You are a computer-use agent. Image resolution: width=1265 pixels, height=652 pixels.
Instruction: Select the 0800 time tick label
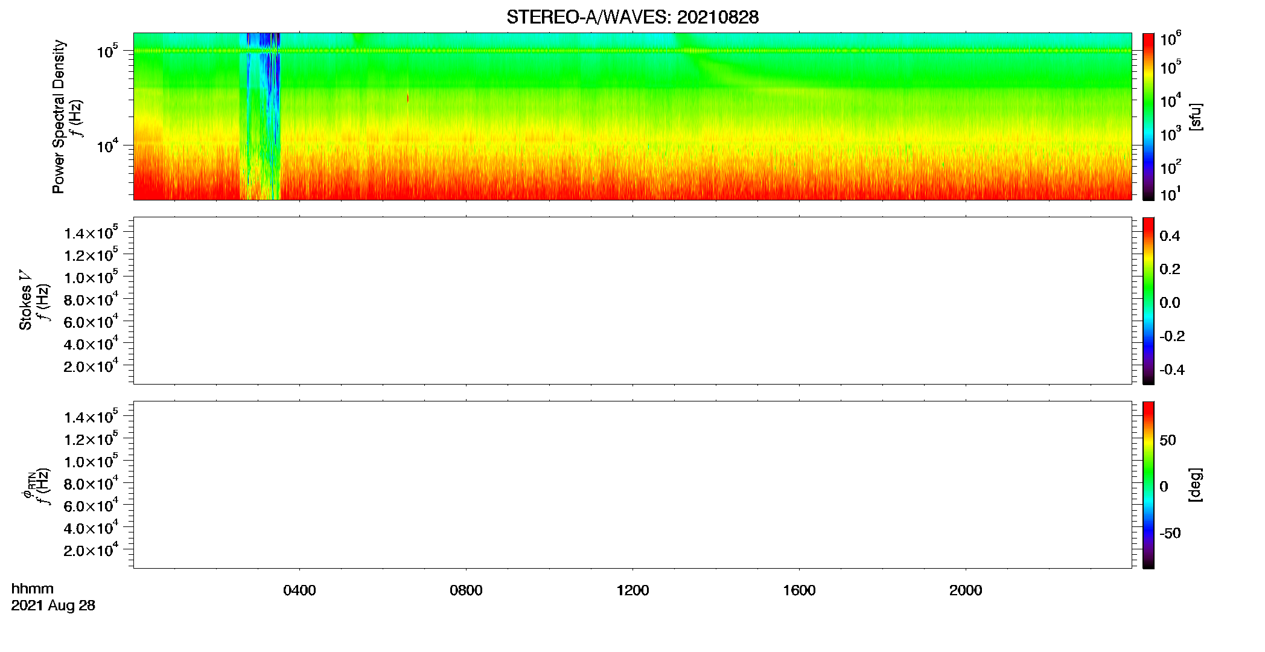click(466, 590)
